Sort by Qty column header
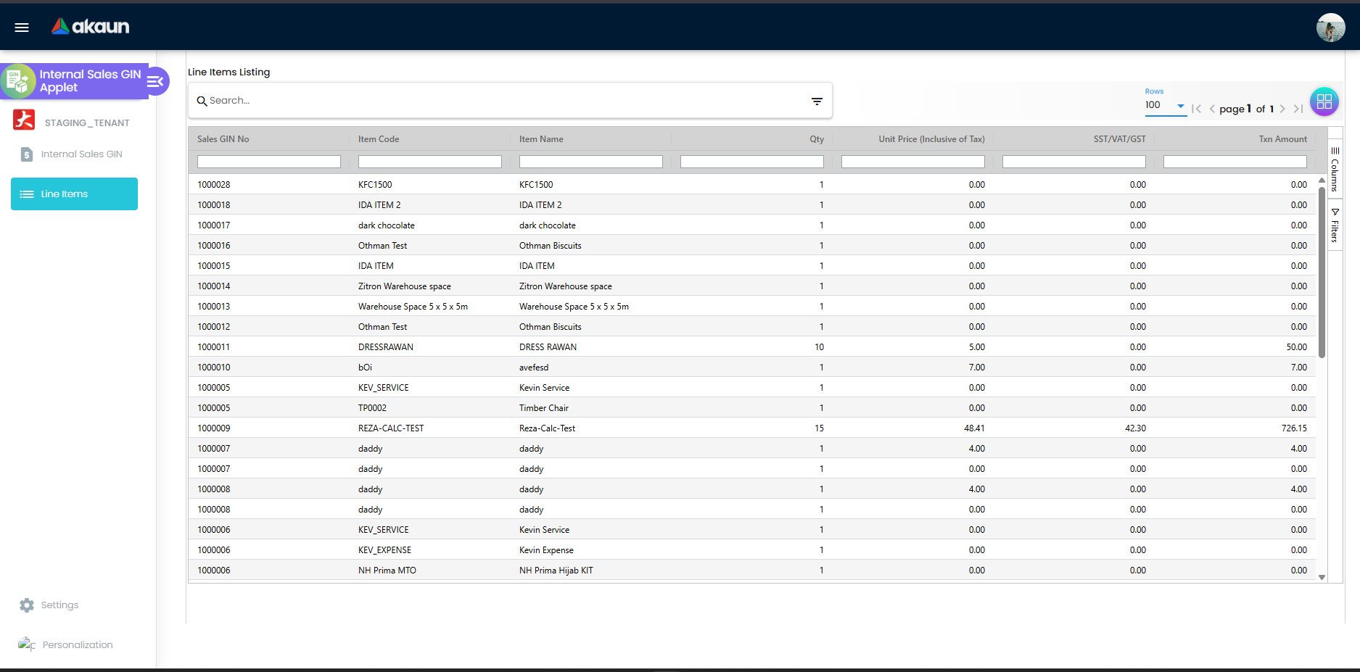Image resolution: width=1360 pixels, height=672 pixels. pos(817,139)
